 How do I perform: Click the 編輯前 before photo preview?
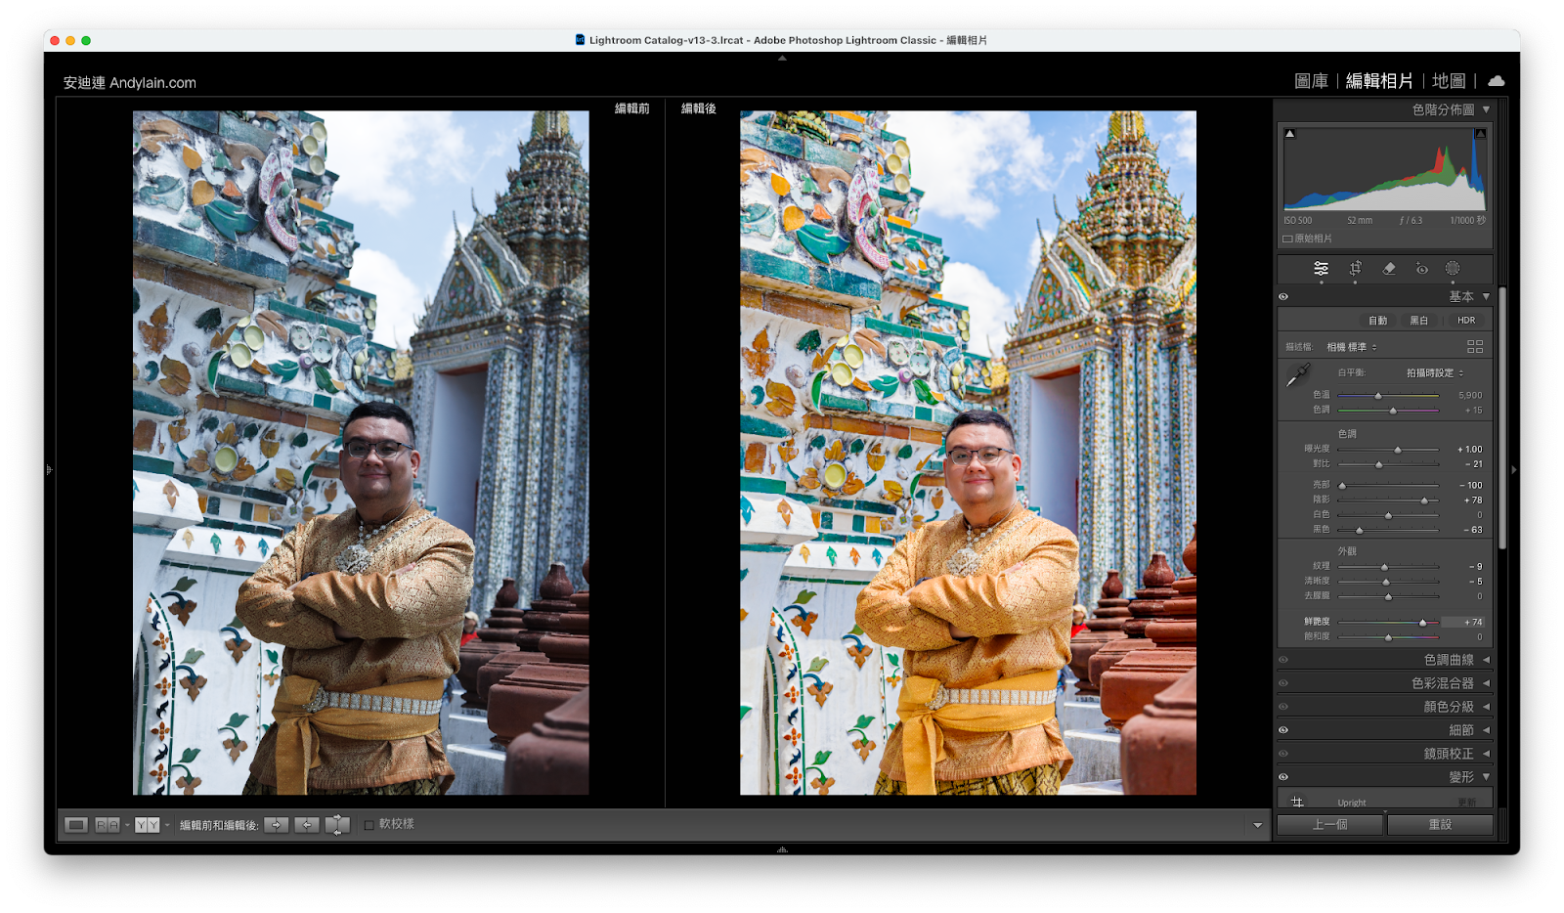coord(361,453)
